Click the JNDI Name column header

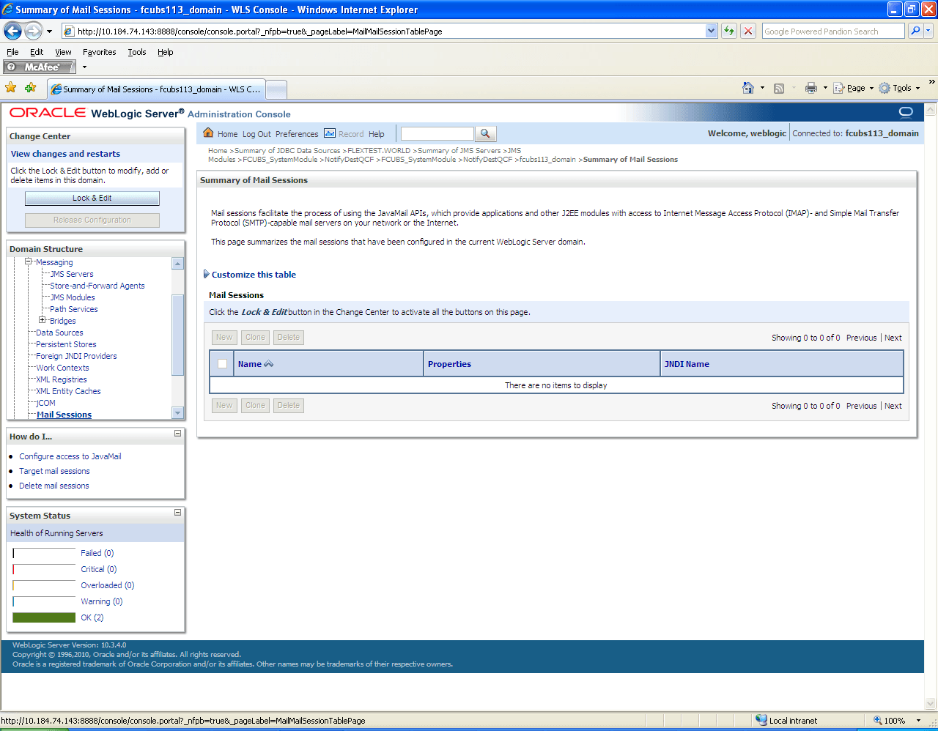pos(687,364)
